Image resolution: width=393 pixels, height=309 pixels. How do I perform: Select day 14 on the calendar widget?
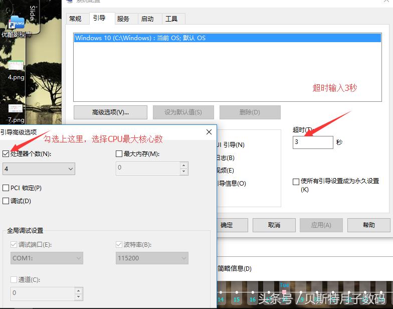pos(221,299)
